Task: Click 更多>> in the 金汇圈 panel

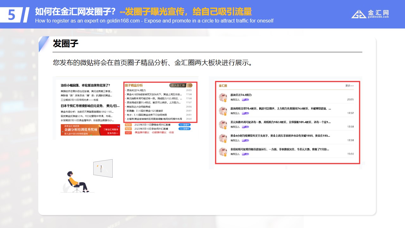Action: click(349, 86)
